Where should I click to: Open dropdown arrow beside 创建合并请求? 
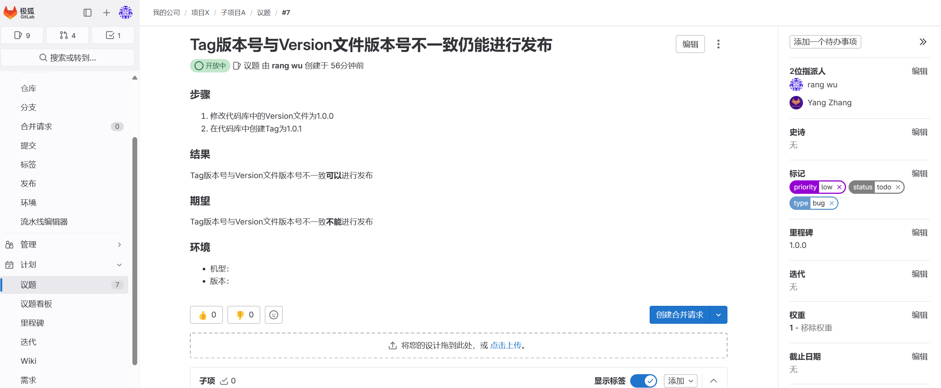718,315
